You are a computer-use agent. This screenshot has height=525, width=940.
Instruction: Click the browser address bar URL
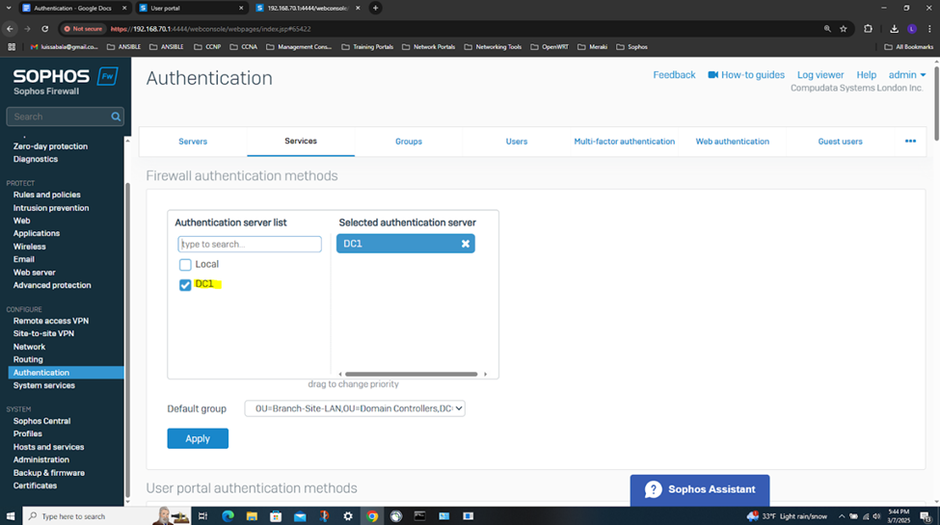pyautogui.click(x=211, y=29)
